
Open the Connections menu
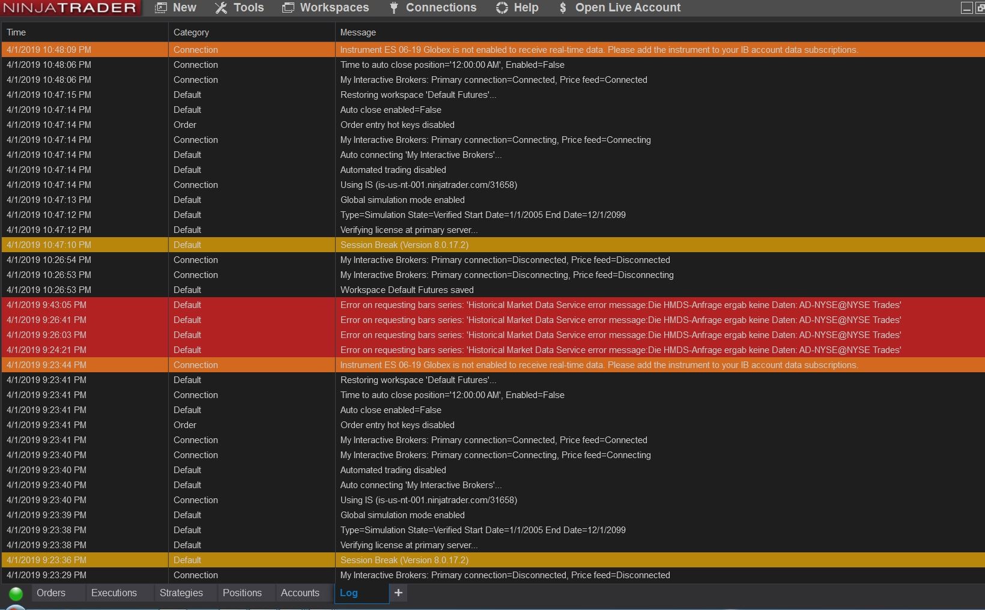432,8
